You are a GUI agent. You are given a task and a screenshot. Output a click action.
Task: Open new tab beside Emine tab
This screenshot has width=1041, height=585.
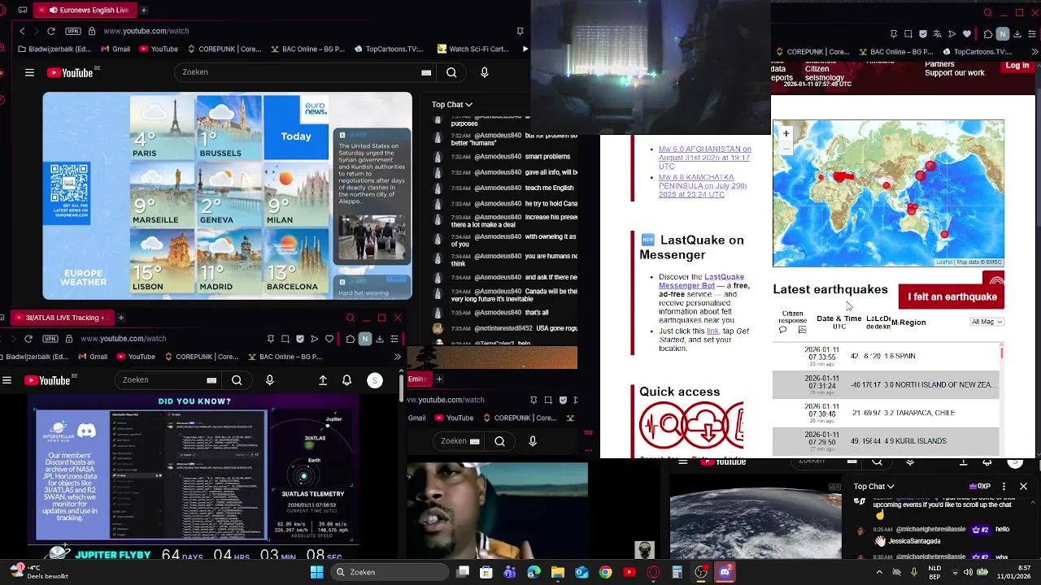point(439,379)
